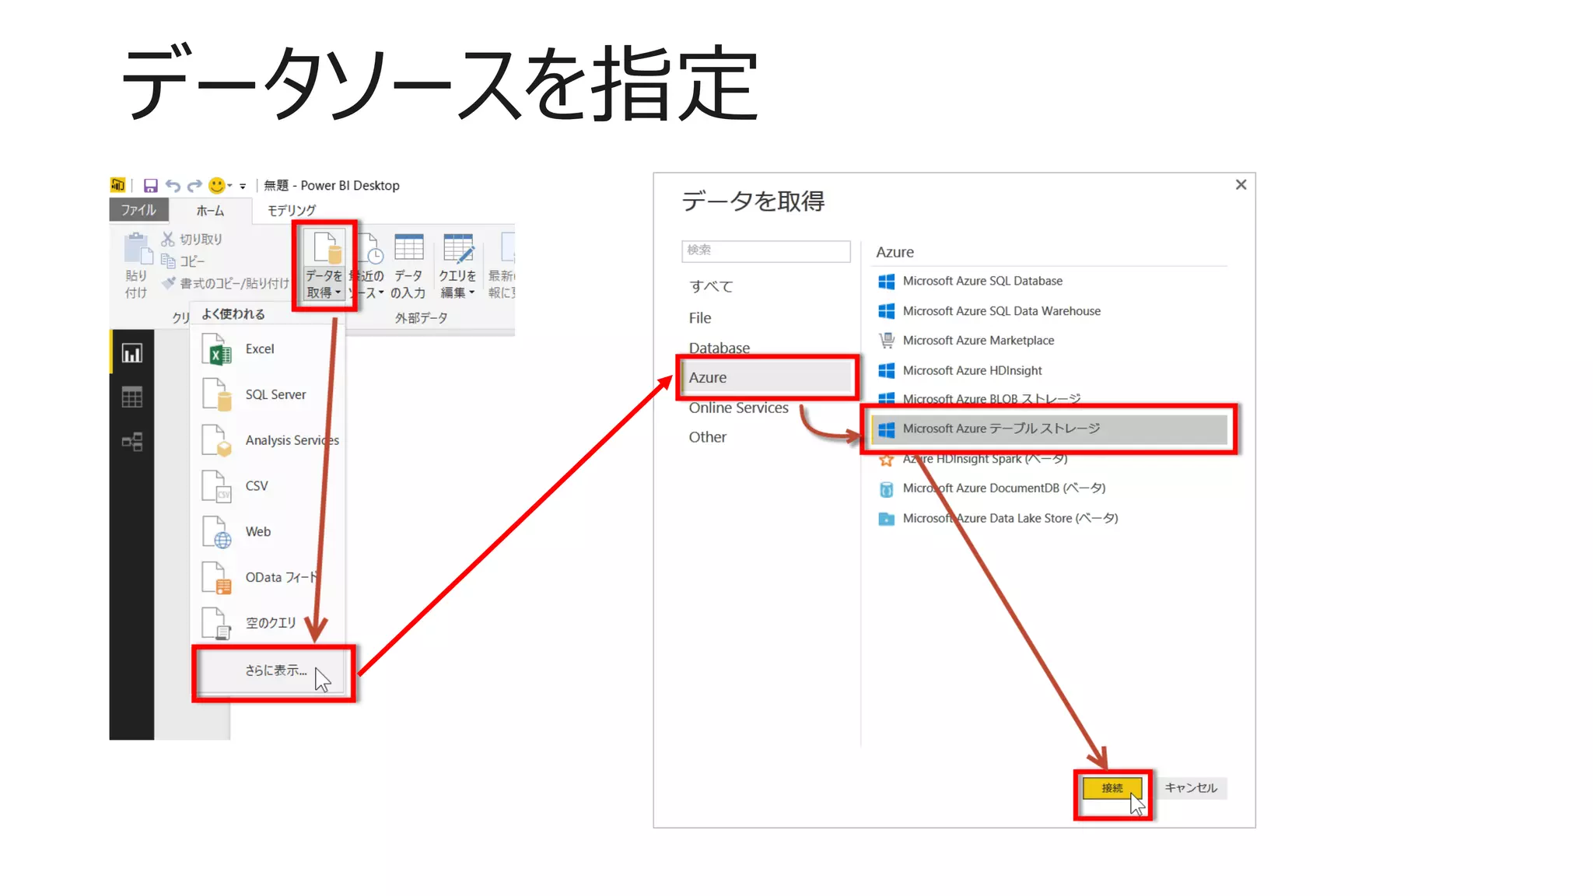1593x896 pixels.
Task: Select Web data source
Action: click(268, 531)
